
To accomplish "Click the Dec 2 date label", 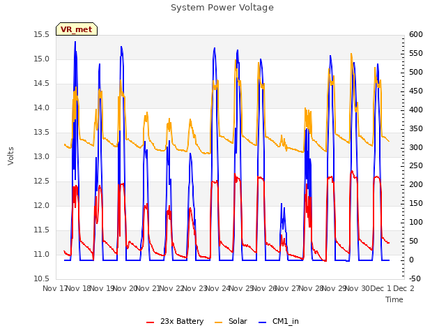I will pos(403,289).
